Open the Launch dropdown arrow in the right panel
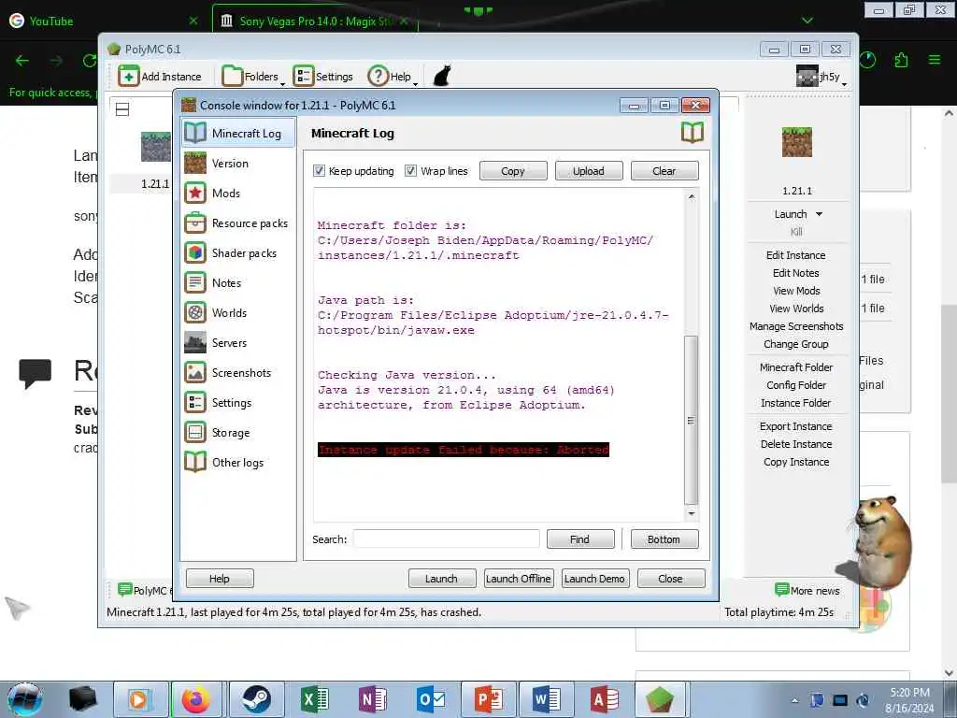957x718 pixels. pyautogui.click(x=819, y=214)
